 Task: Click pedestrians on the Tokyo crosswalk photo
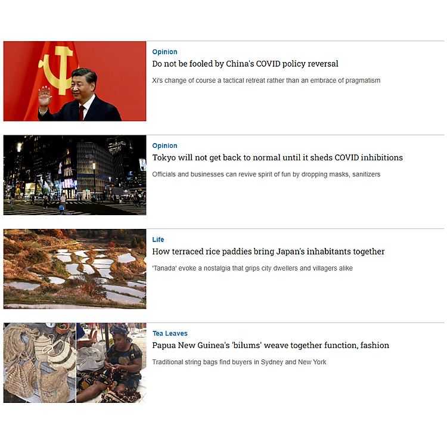point(63,200)
